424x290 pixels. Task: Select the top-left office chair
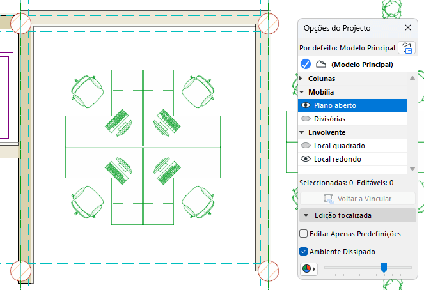(87, 91)
